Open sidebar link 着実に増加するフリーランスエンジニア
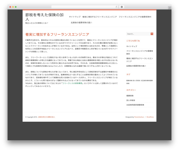The width and height of the screenshot is (179, 151). (x=140, y=60)
